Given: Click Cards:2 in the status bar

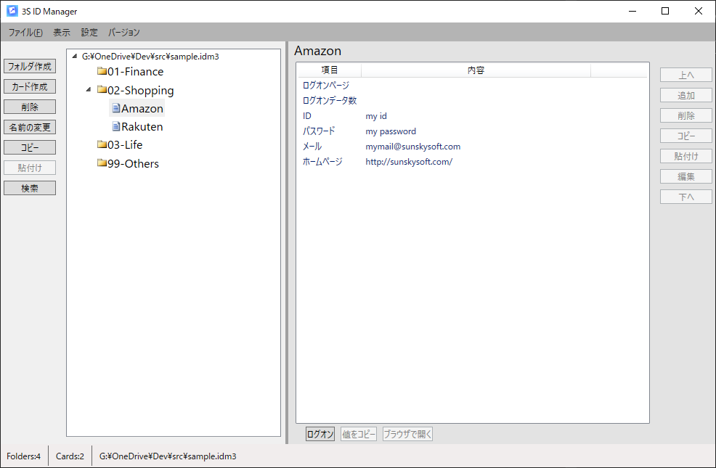Looking at the screenshot, I should [70, 456].
